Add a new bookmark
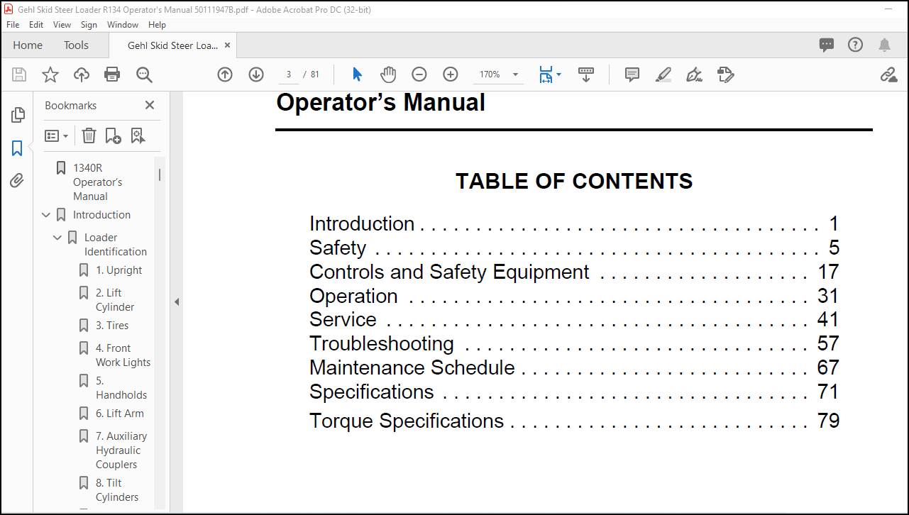The height and width of the screenshot is (515, 909). (x=113, y=135)
